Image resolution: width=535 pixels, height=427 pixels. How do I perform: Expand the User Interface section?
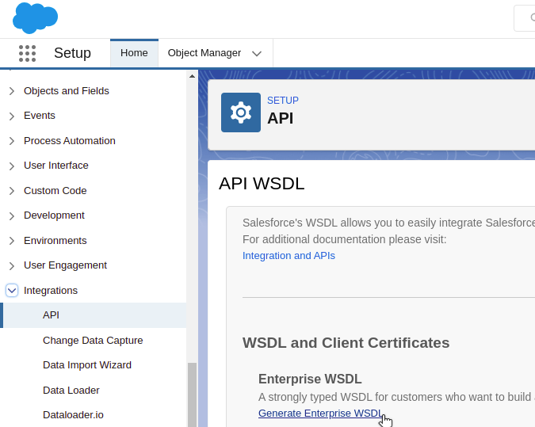coord(12,166)
